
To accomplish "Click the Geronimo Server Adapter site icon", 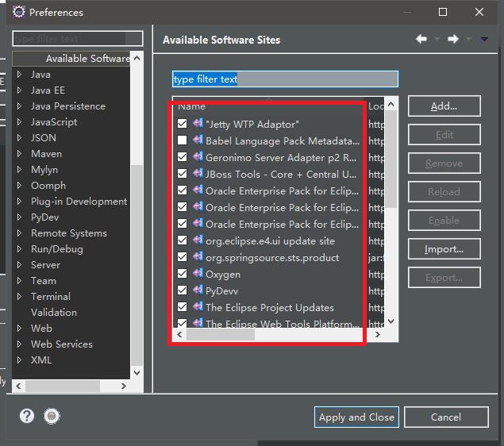I will click(x=198, y=156).
